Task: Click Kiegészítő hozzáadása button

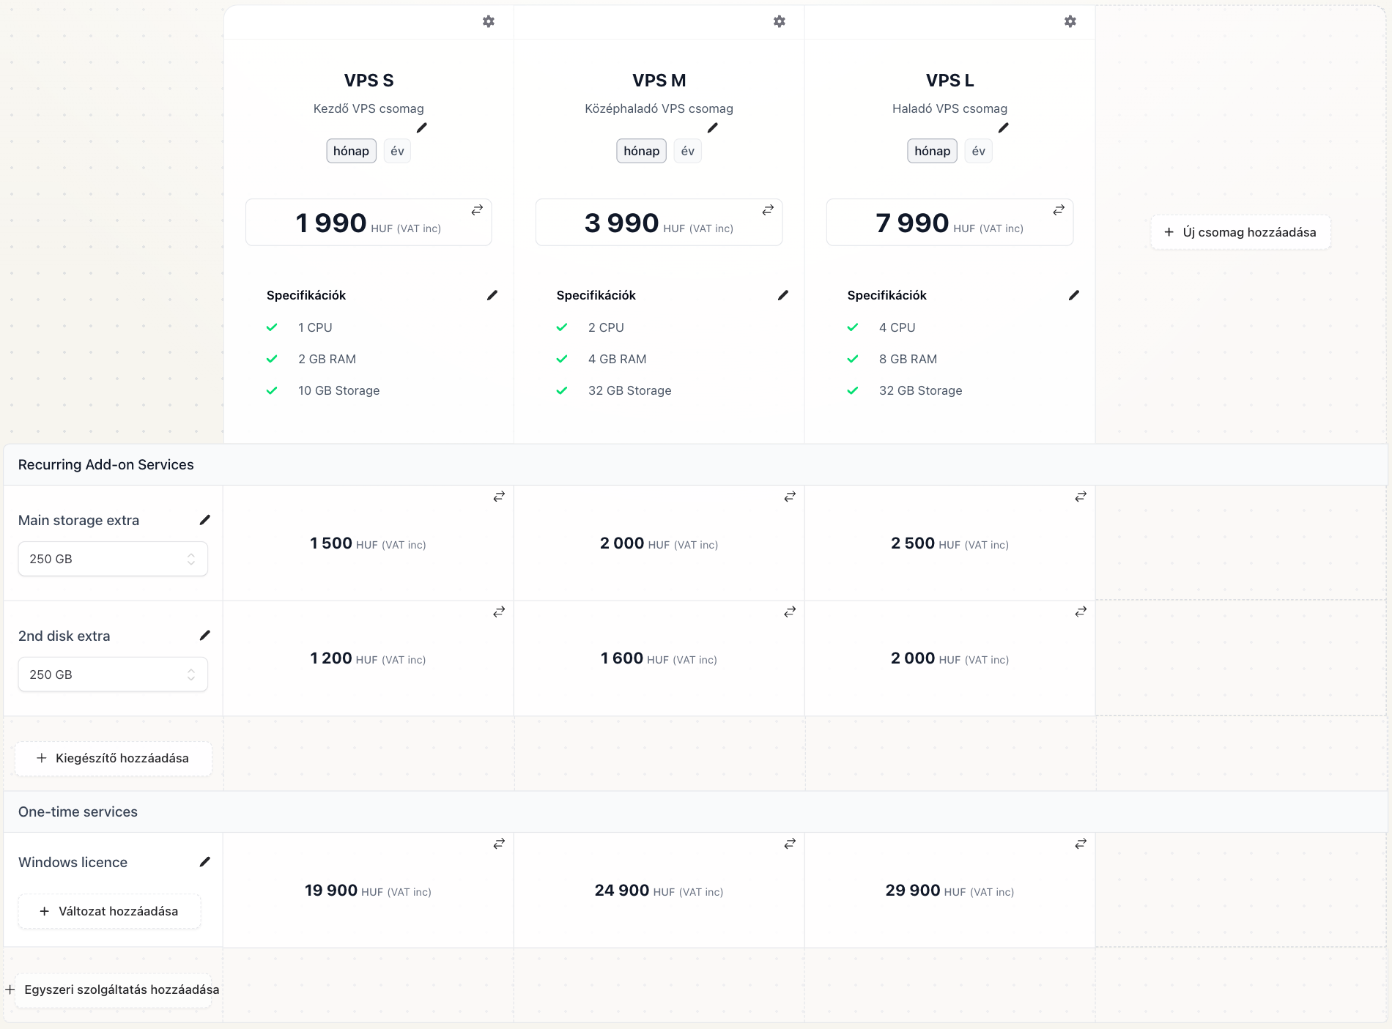Action: pos(114,758)
